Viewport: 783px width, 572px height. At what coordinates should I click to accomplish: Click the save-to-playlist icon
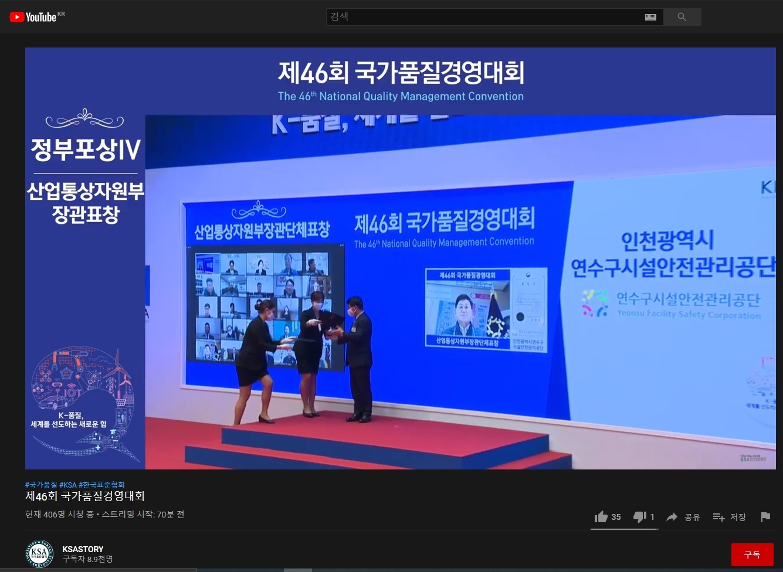pyautogui.click(x=718, y=517)
